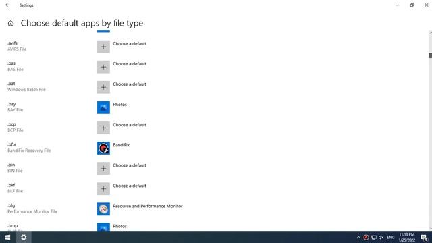Choose a default for .avifs

pyautogui.click(x=130, y=43)
